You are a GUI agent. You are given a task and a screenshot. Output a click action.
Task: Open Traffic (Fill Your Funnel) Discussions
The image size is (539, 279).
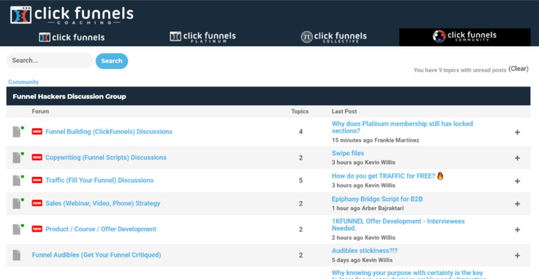[x=99, y=180]
